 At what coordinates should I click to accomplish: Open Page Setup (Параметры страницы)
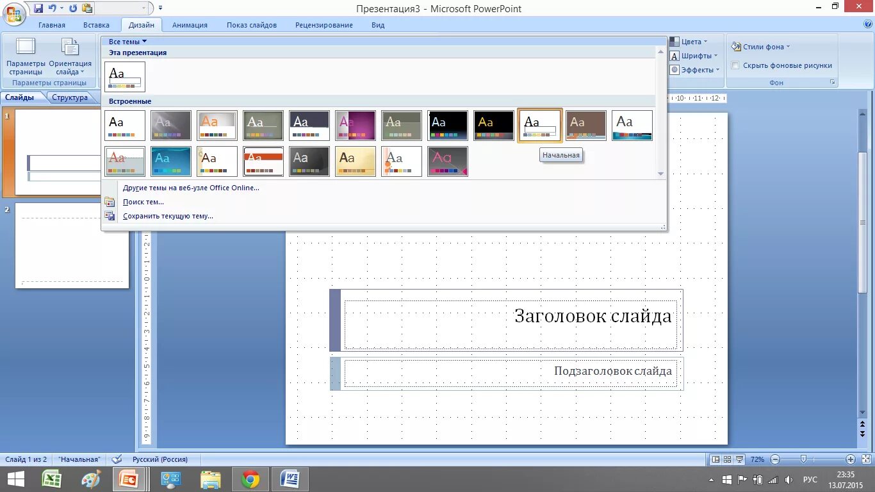[x=26, y=56]
